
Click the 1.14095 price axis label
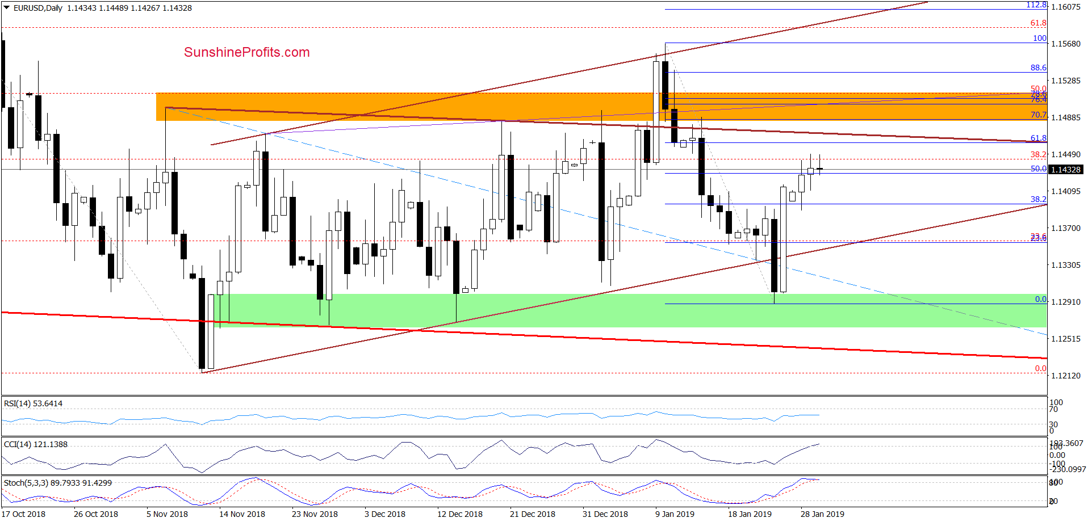pyautogui.click(x=1066, y=191)
